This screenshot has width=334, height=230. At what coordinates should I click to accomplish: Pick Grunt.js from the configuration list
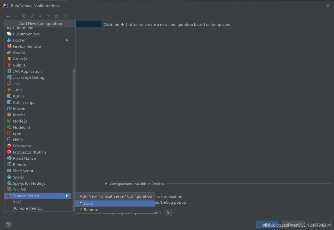click(38, 59)
